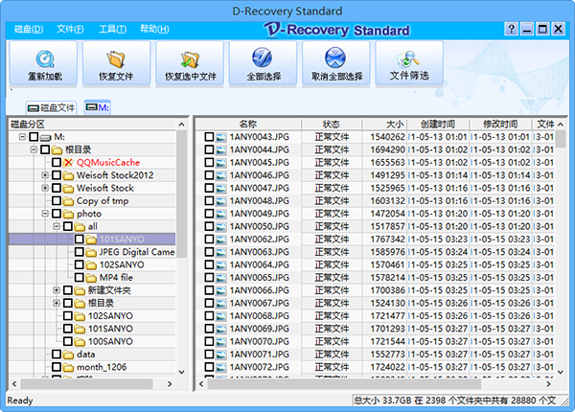Image resolution: width=575 pixels, height=412 pixels.
Task: Tick the 101SANYO checkbox under all
Action: (80, 239)
